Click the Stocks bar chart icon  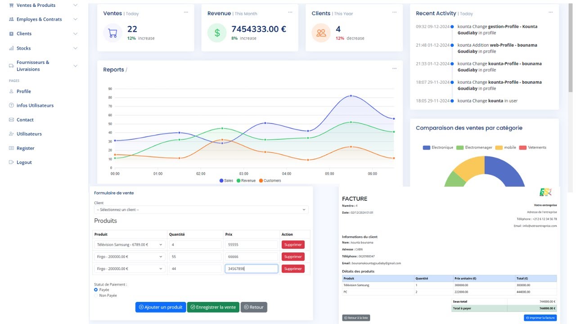point(11,48)
